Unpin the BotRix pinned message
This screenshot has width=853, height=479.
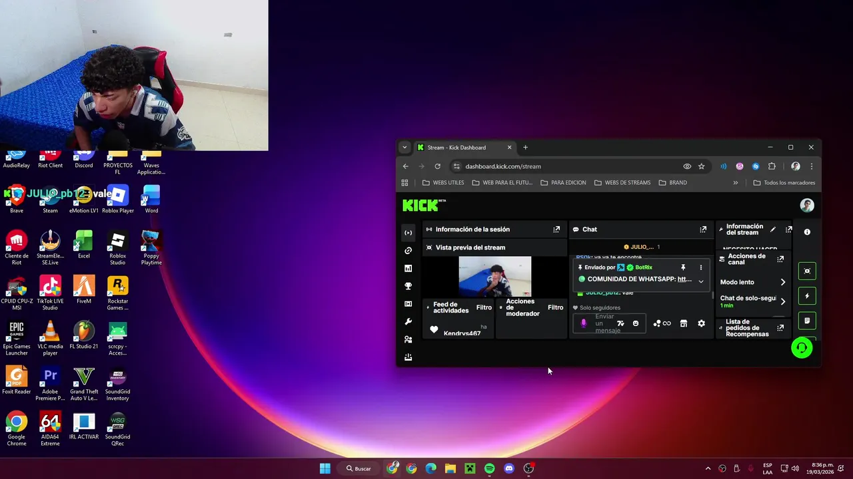(683, 267)
